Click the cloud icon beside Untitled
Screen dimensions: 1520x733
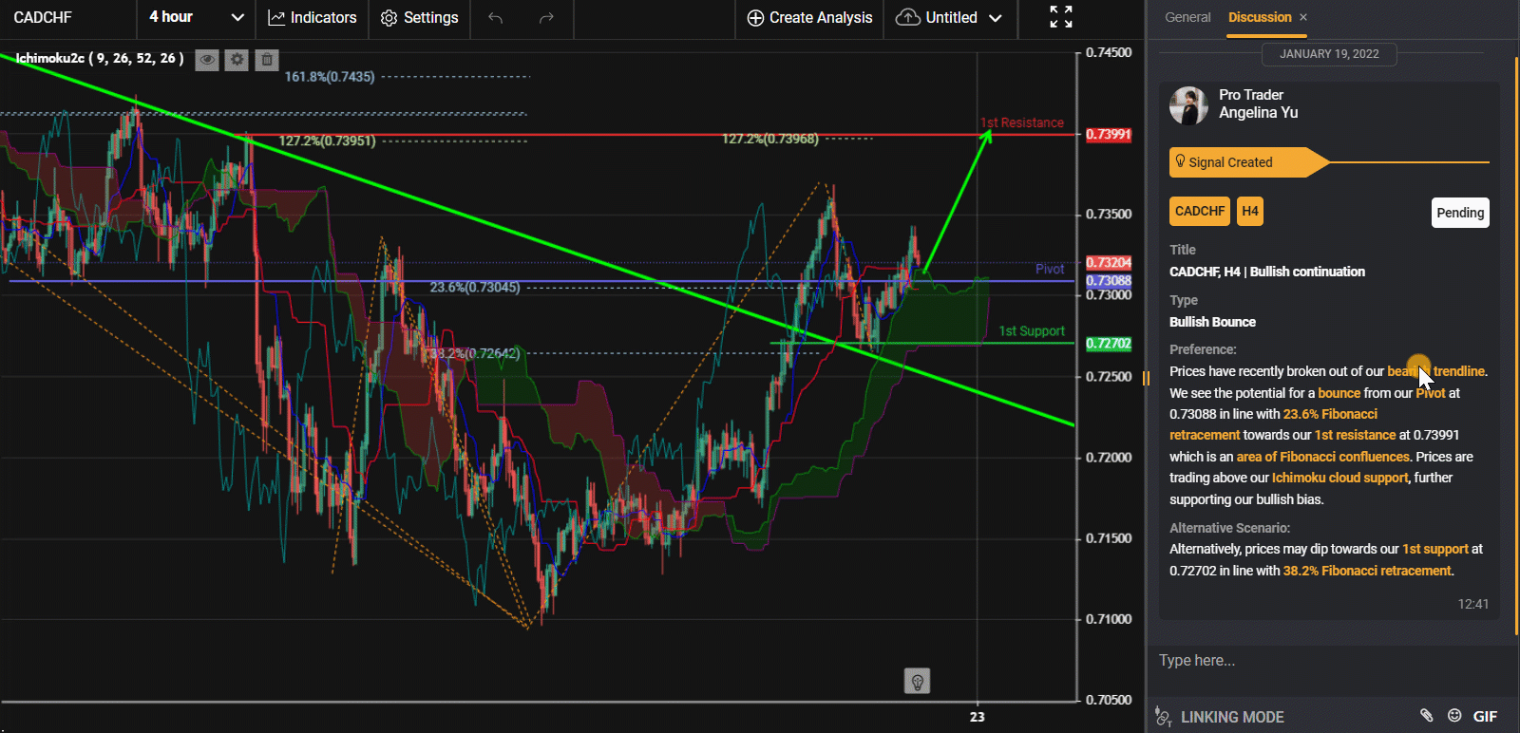click(908, 17)
